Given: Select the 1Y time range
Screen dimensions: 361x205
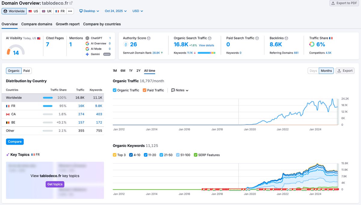Looking at the screenshot, I should [131, 71].
